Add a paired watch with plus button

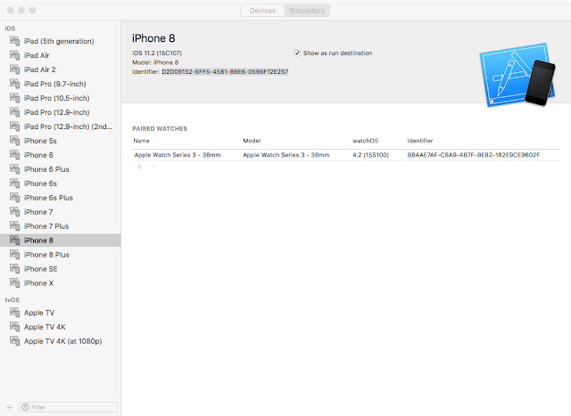(139, 167)
